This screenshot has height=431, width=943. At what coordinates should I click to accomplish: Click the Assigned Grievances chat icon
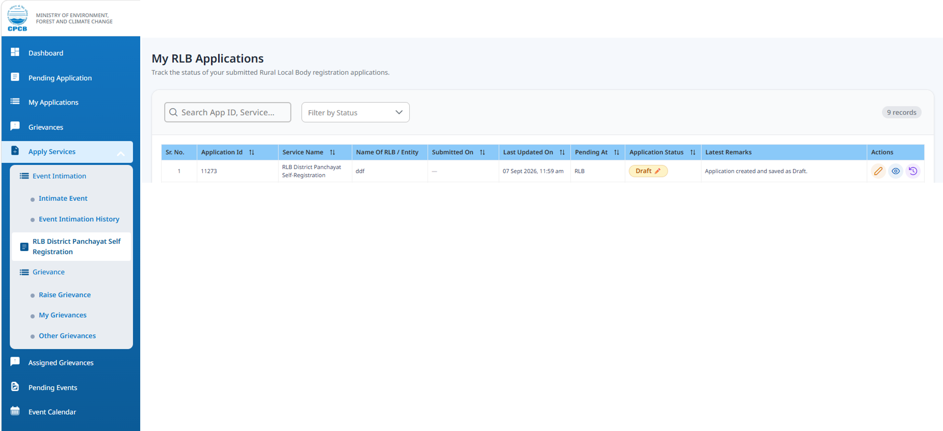pos(15,361)
